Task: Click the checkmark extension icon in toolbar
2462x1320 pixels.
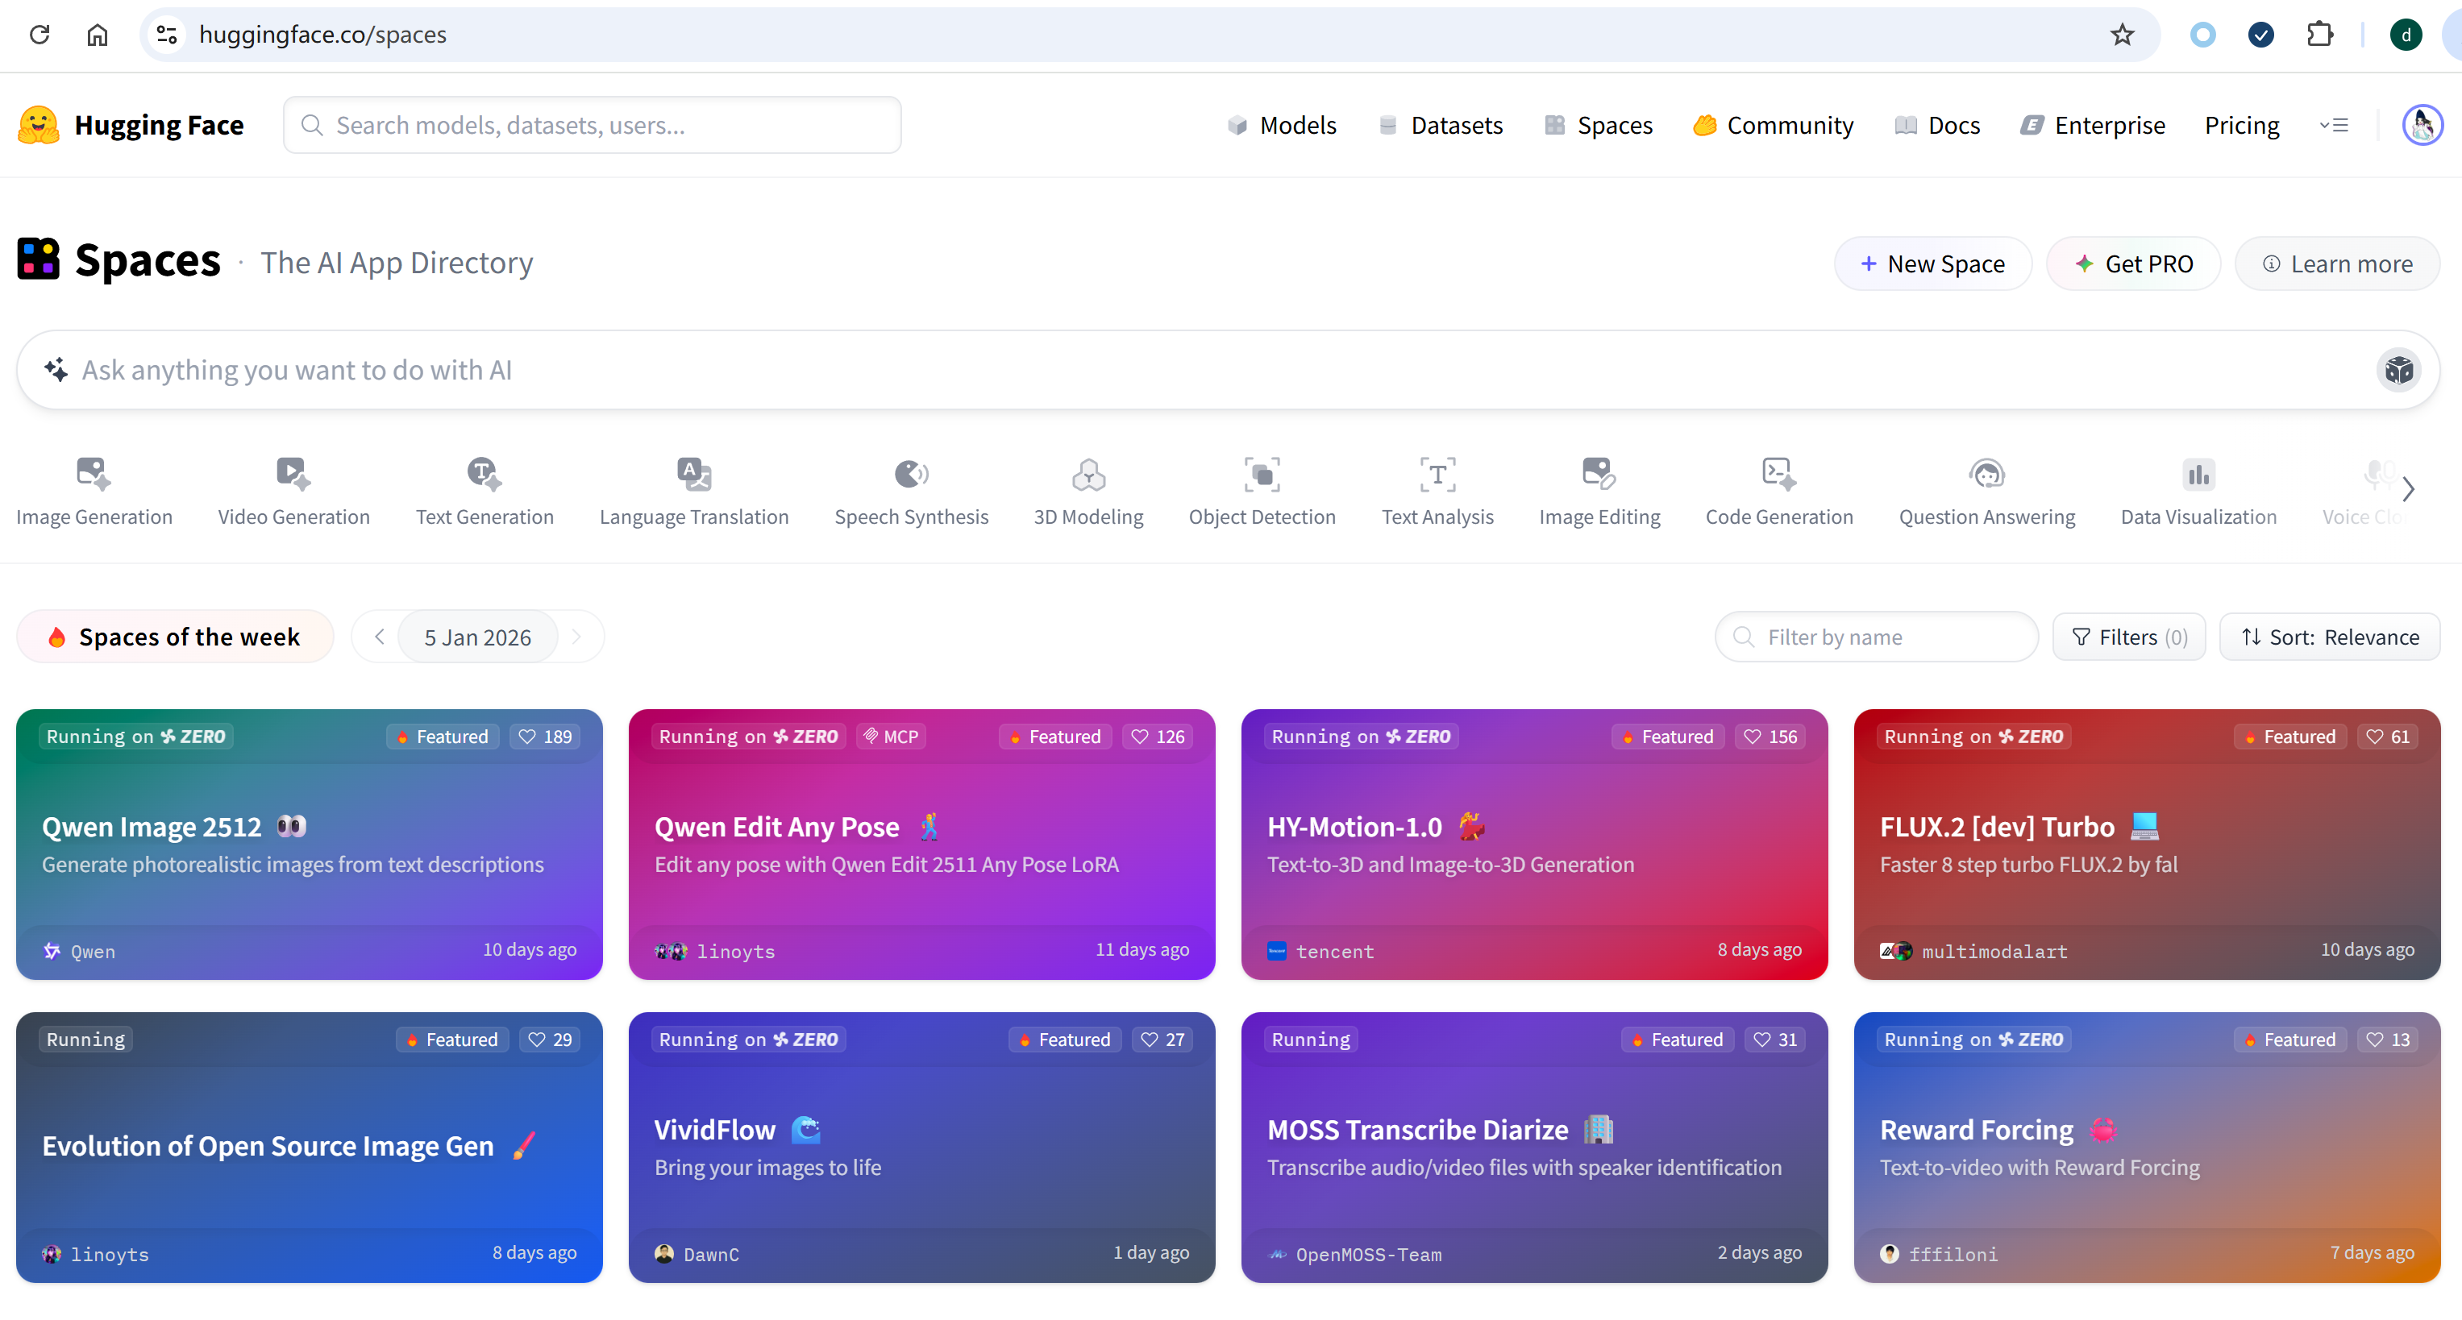Action: coord(2260,35)
